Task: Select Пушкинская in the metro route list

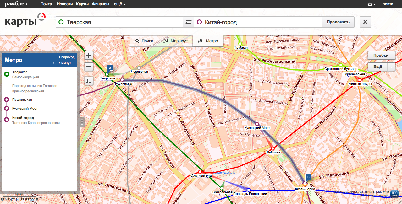Action: point(22,99)
